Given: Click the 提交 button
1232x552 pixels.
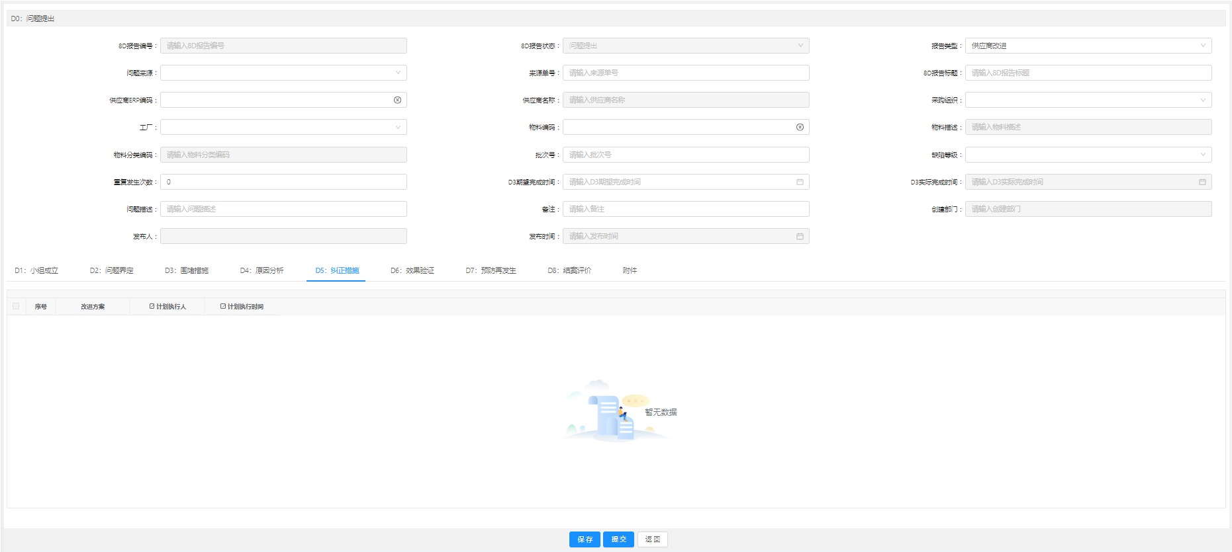Looking at the screenshot, I should tap(618, 539).
